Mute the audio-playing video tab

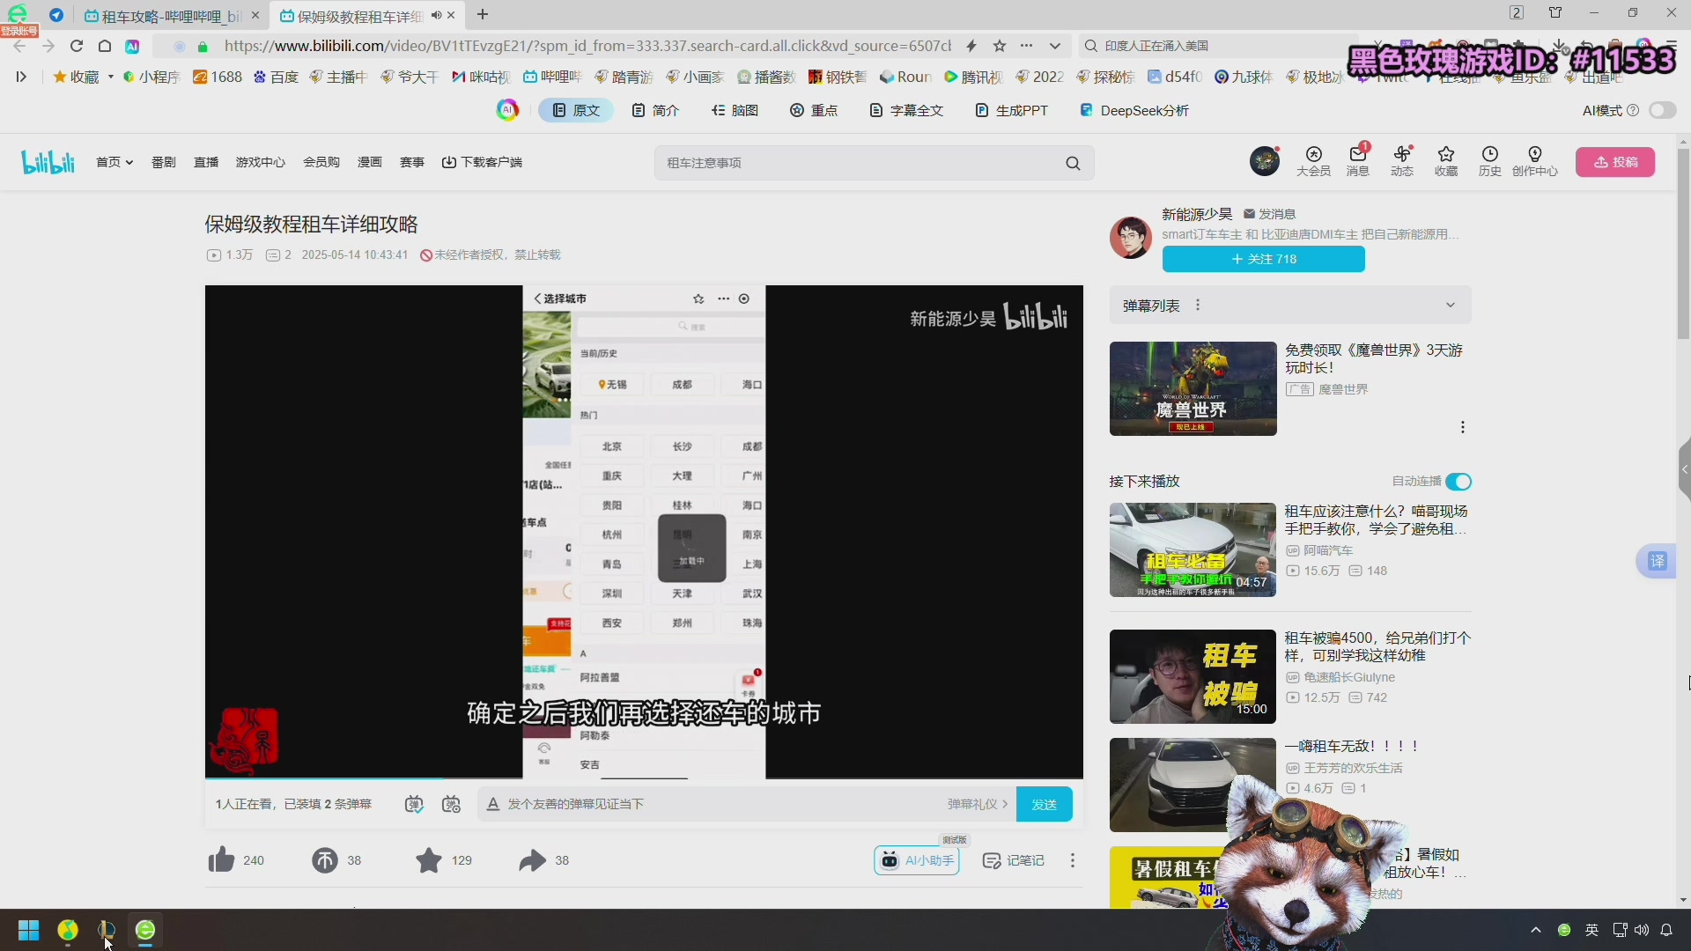(x=438, y=15)
